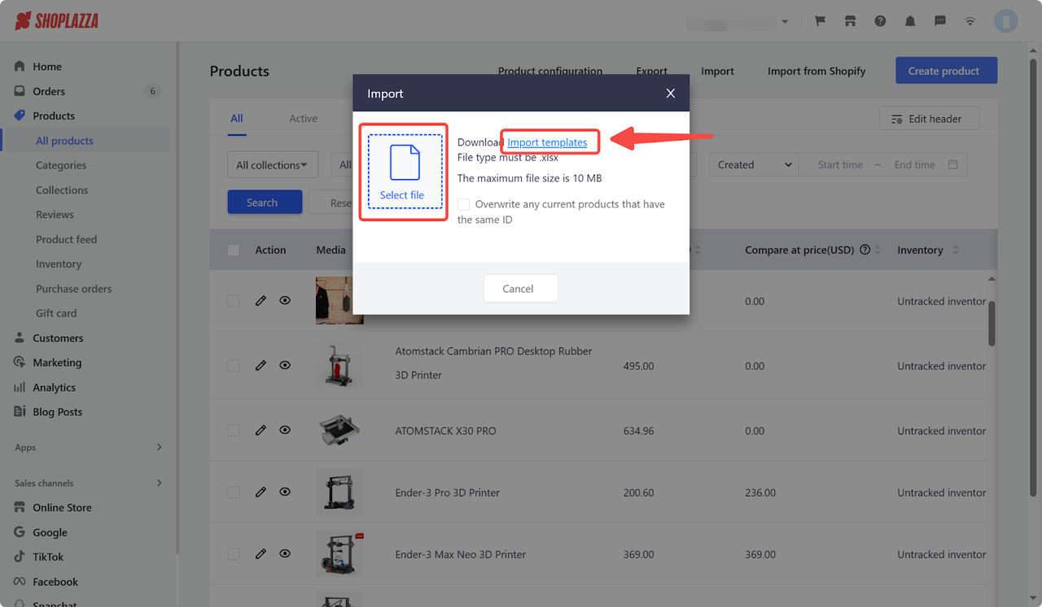Click the flag icon in the top bar
Image resolution: width=1042 pixels, height=607 pixels.
coord(820,20)
